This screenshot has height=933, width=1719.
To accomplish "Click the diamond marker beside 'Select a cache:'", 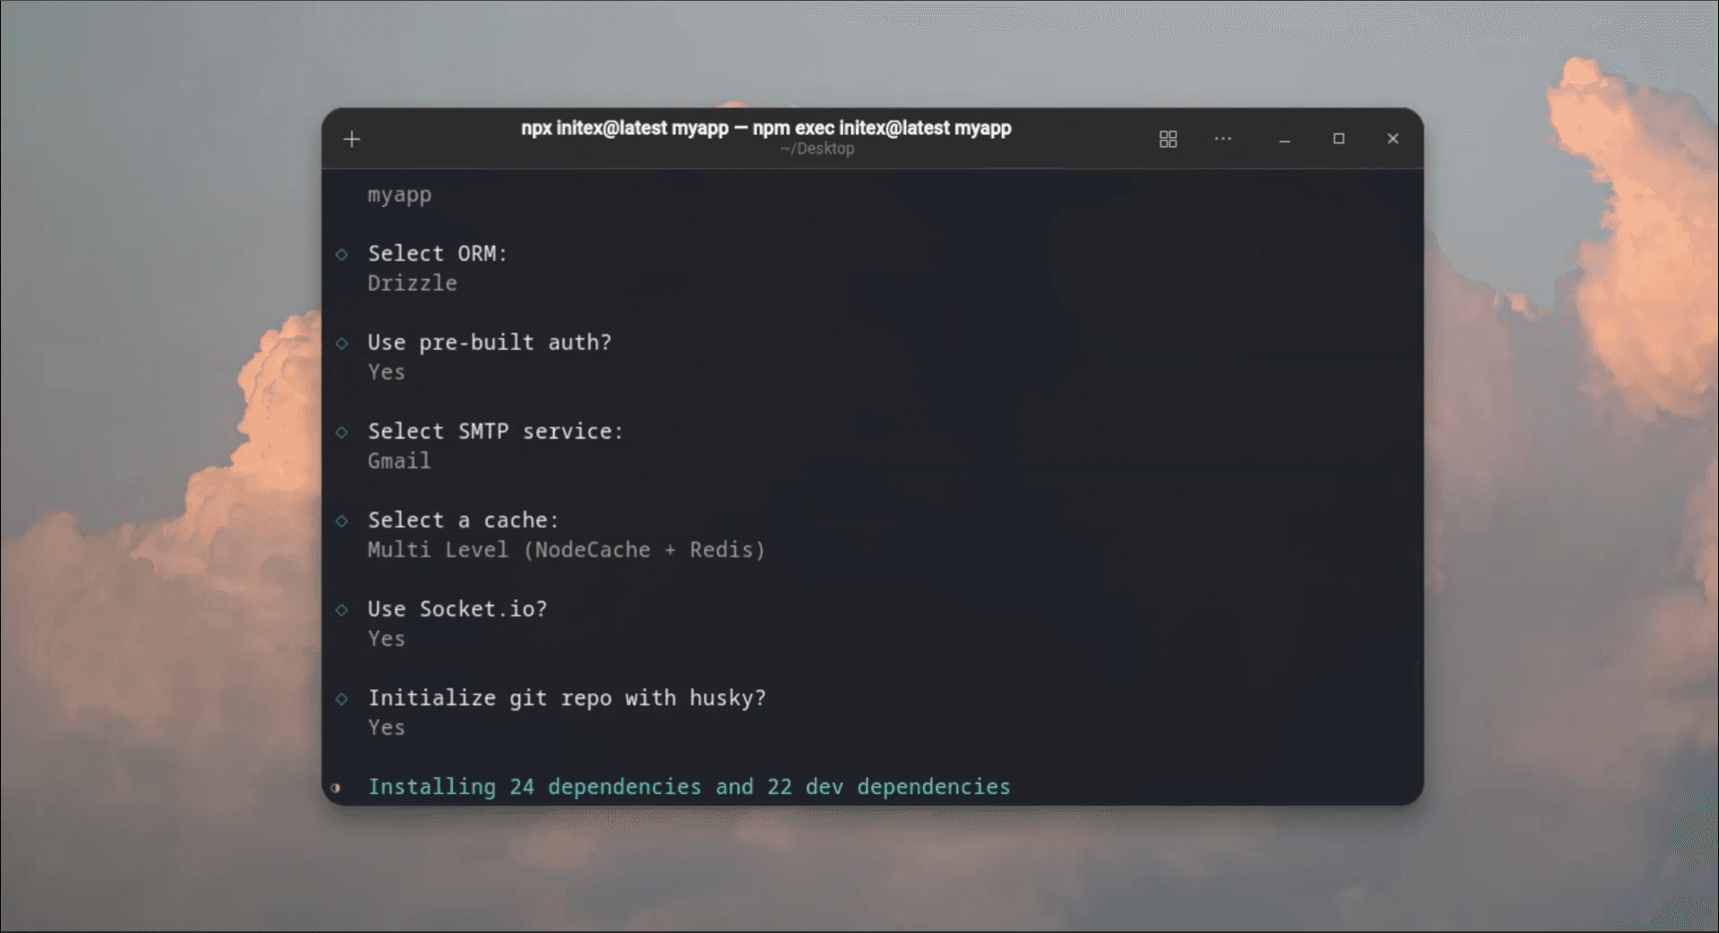I will coord(341,520).
